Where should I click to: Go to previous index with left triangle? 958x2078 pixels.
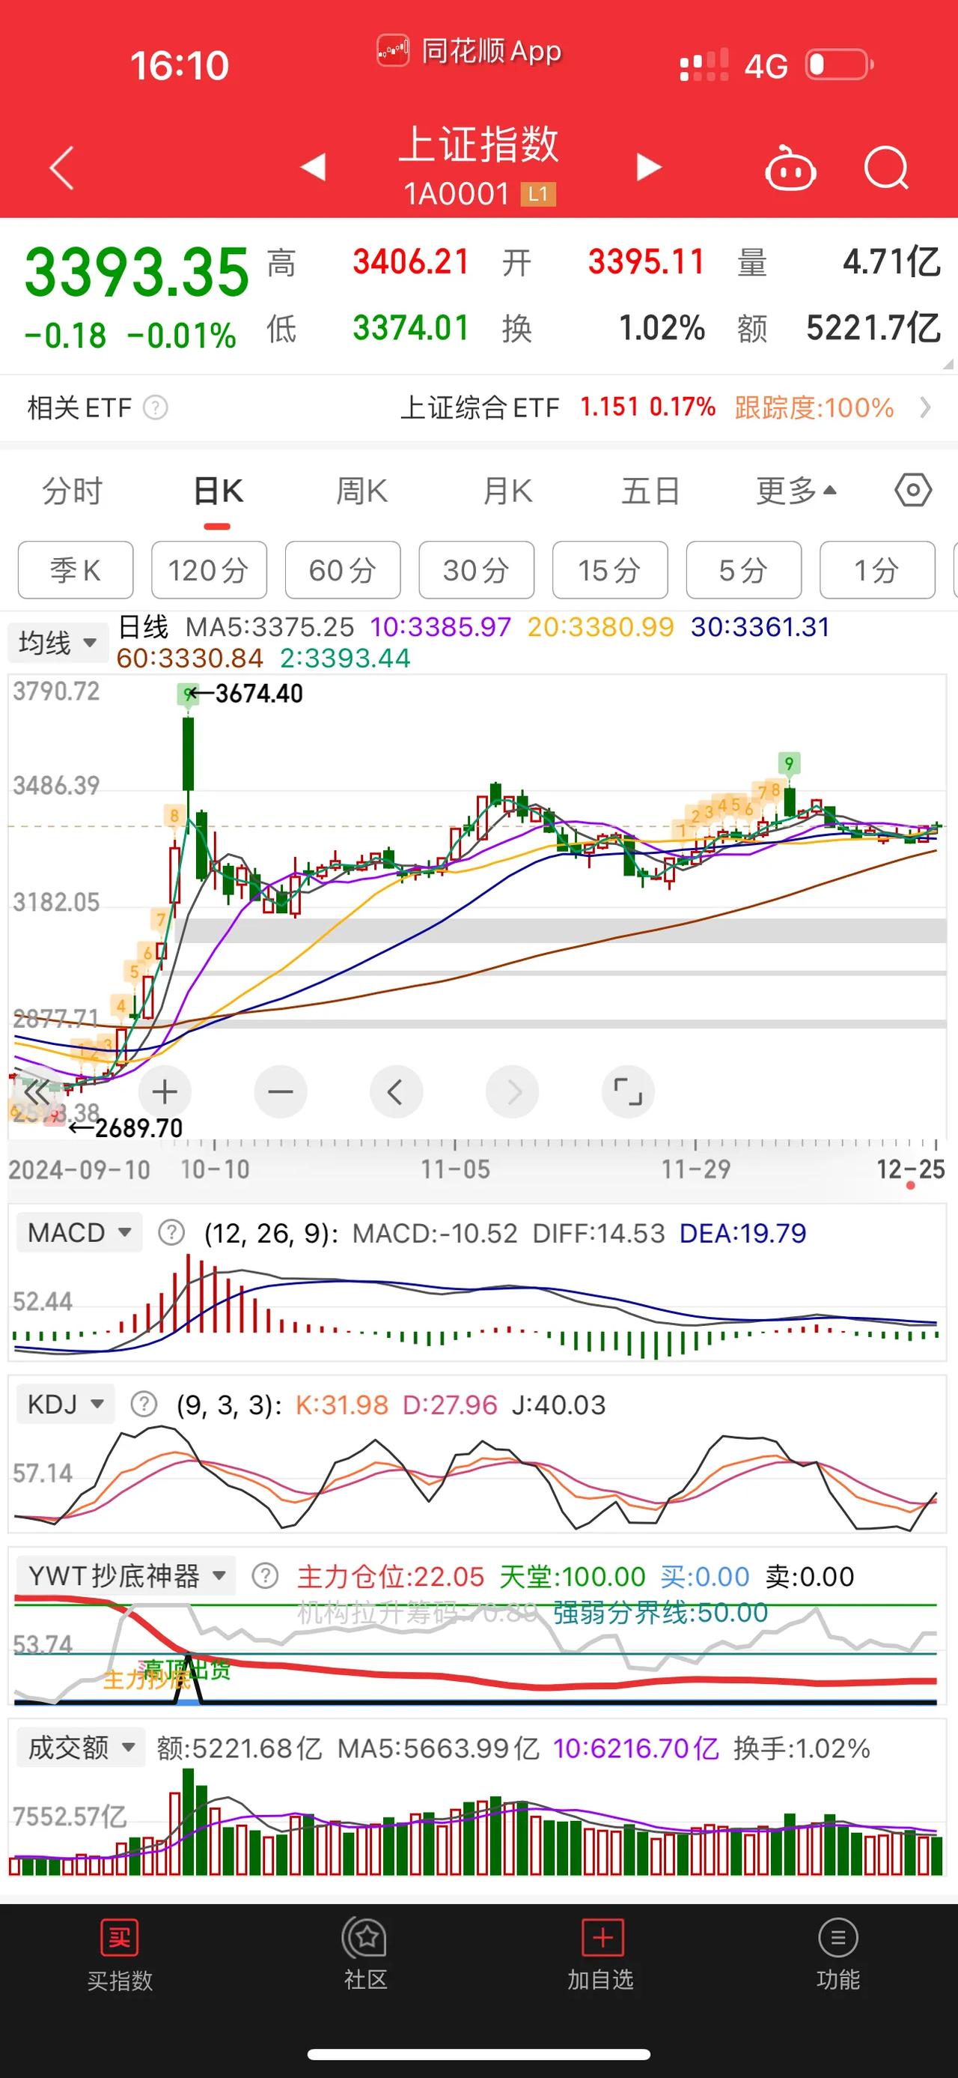tap(313, 167)
